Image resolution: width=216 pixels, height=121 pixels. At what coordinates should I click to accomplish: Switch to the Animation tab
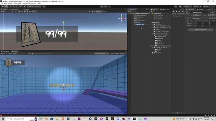coord(5,51)
